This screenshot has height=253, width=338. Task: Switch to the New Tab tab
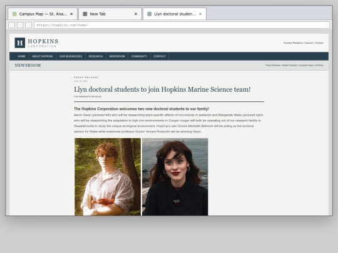[110, 14]
